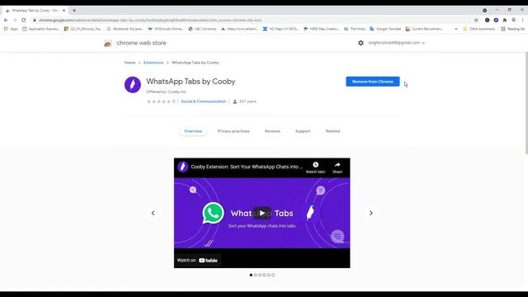Open a new tab with plus icon
528x297 pixels.
(x=74, y=11)
